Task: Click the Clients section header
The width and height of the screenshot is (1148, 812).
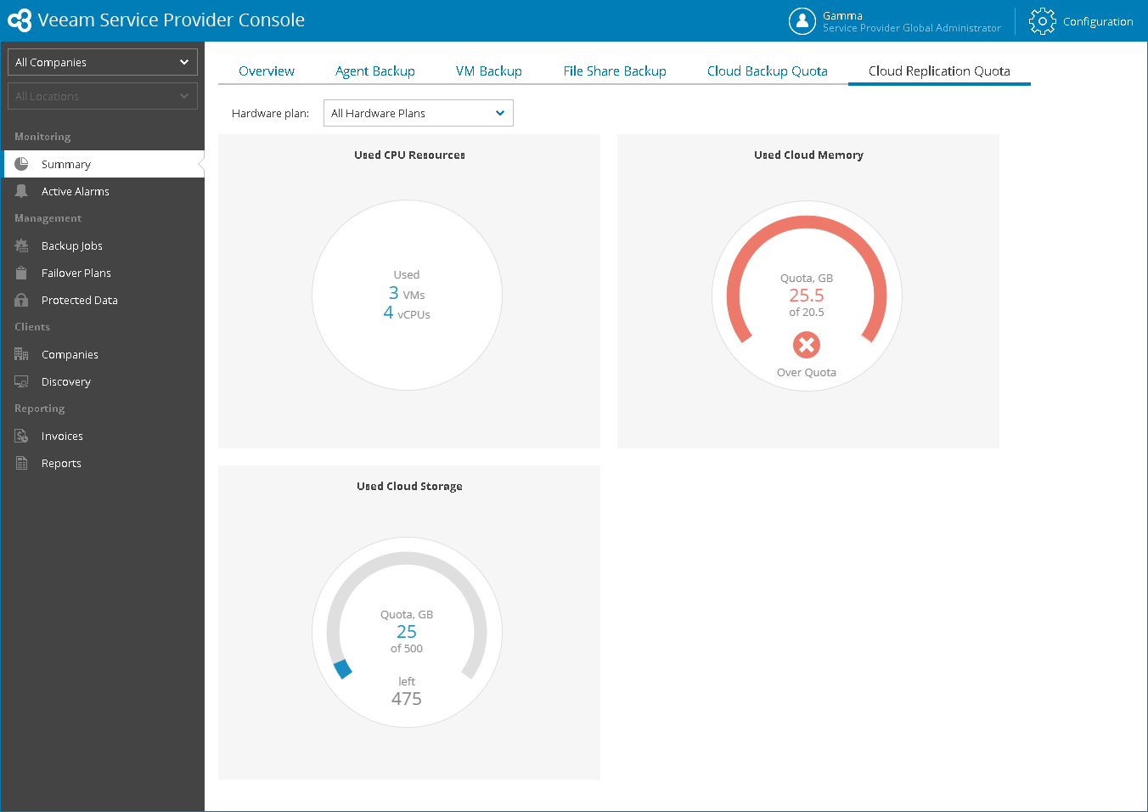Action: 32,327
